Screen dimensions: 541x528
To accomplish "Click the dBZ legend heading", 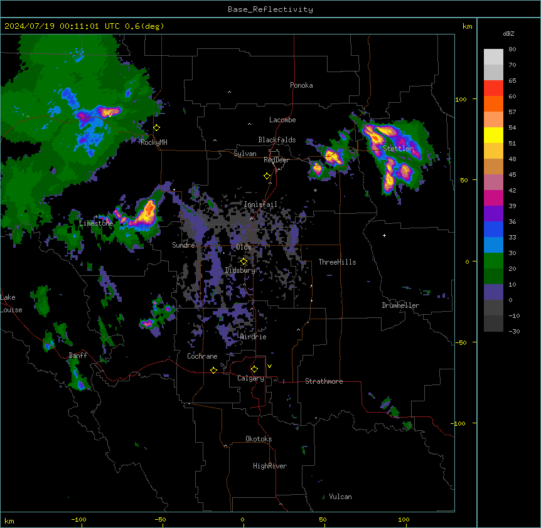I will [508, 34].
